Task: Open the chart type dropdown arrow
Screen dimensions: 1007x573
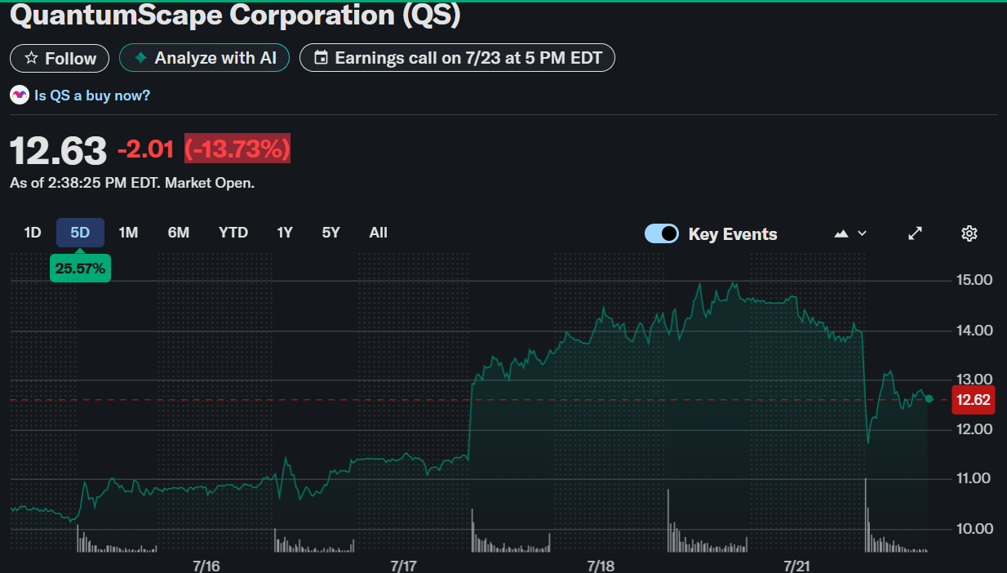Action: 862,234
